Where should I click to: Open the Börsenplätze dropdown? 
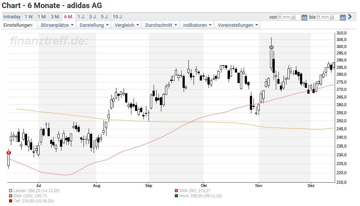point(57,25)
